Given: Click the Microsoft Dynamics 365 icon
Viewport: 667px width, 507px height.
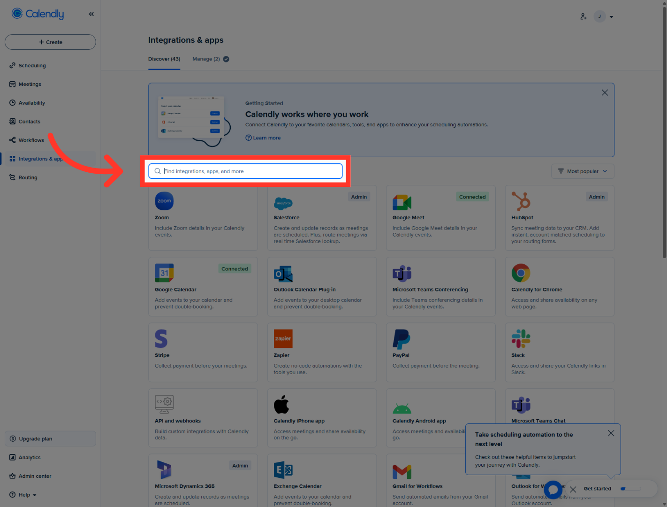Looking at the screenshot, I should 164,469.
